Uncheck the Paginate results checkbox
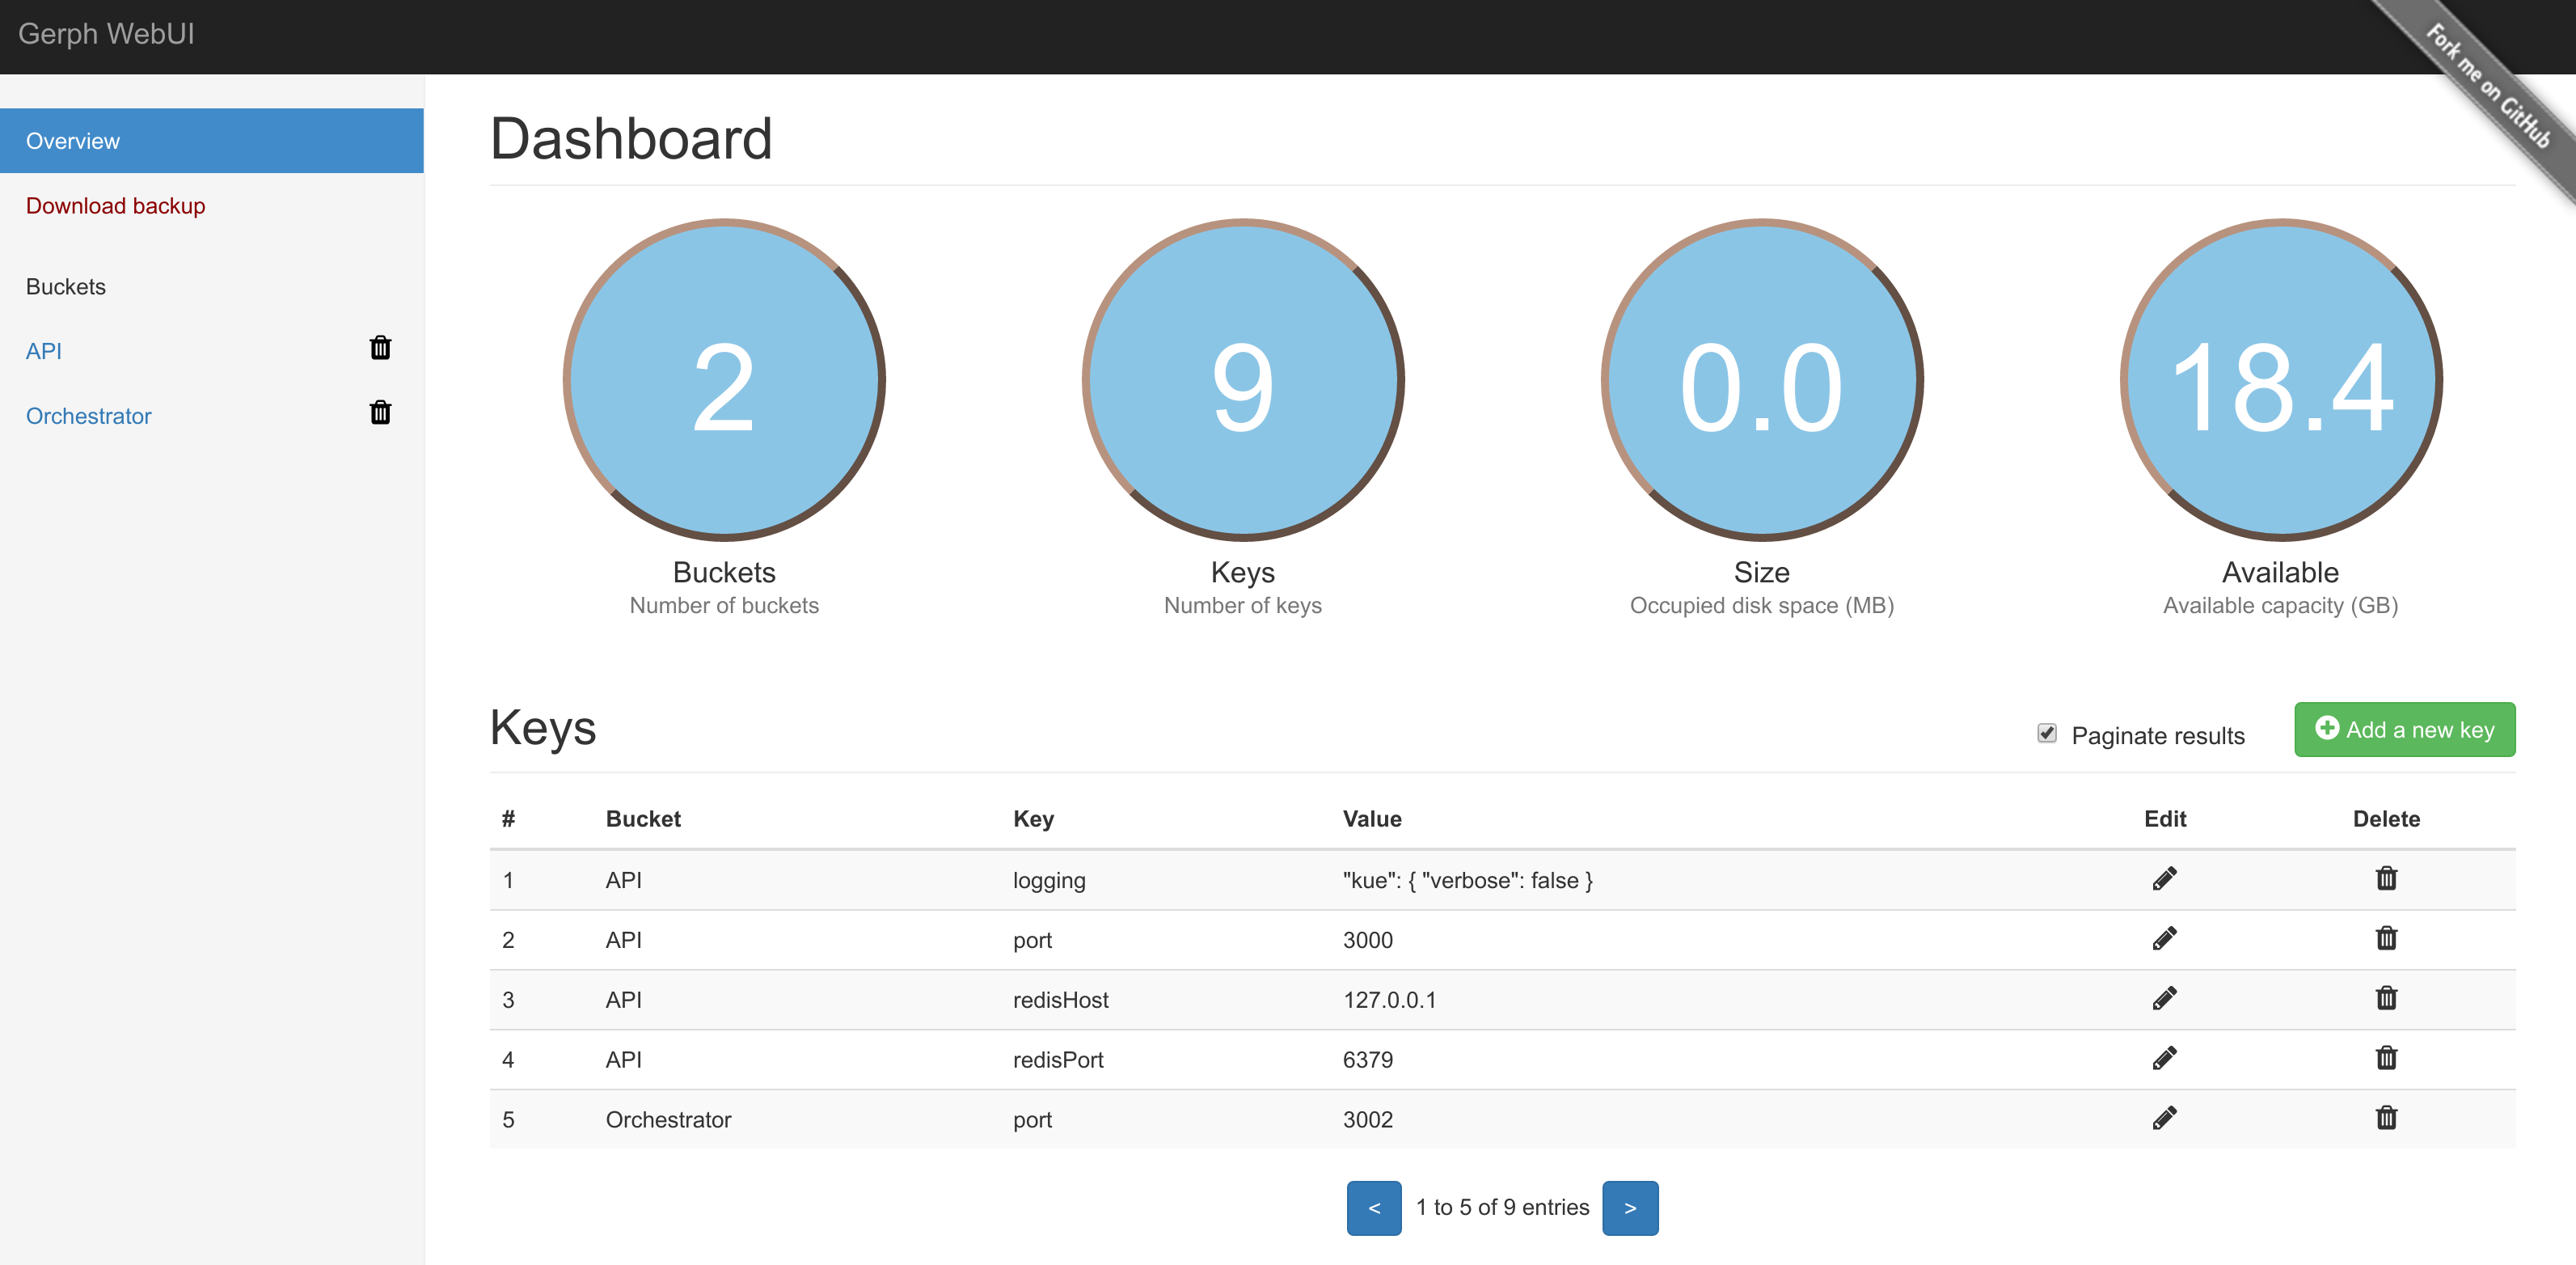Screen dimensions: 2576x1265 pyautogui.click(x=2047, y=734)
